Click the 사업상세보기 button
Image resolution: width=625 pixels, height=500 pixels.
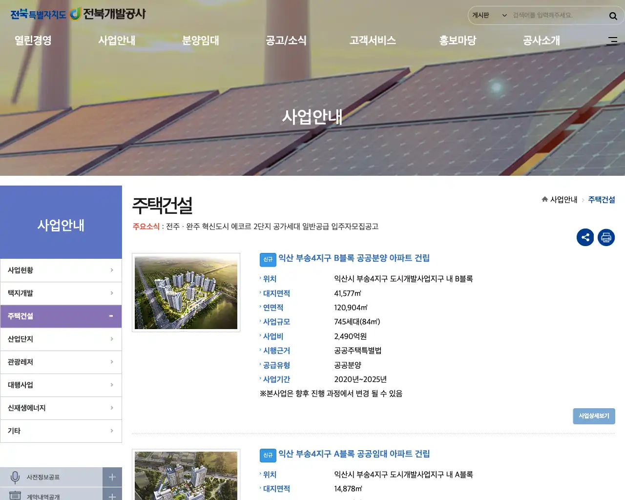point(594,416)
